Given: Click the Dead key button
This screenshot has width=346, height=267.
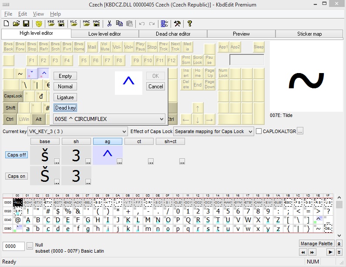Looking at the screenshot, I should coord(65,108).
